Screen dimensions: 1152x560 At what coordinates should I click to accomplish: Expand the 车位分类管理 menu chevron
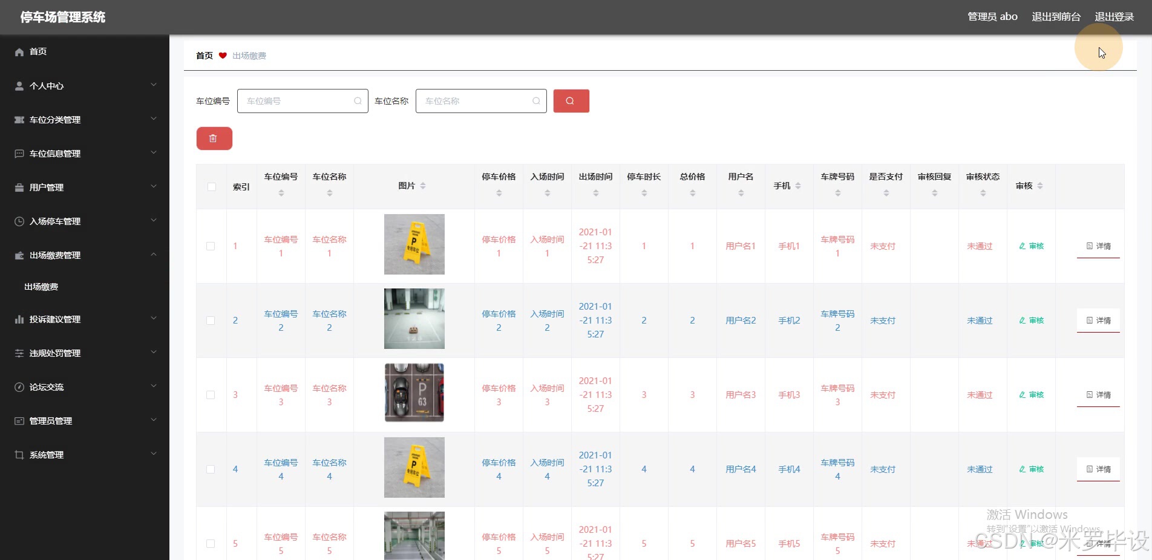pos(154,119)
